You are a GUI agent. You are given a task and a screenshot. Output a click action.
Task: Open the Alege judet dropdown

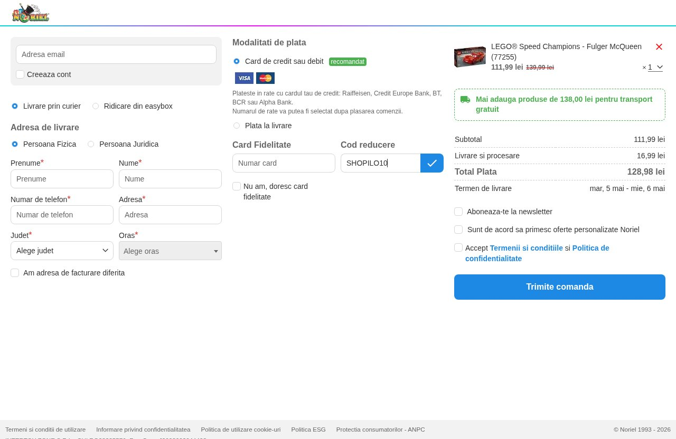[x=62, y=251]
